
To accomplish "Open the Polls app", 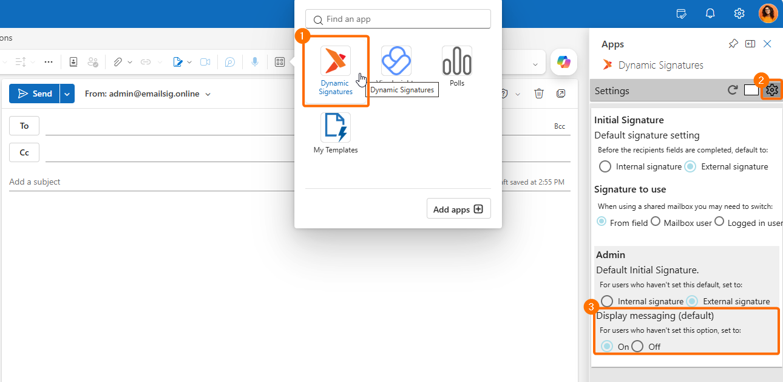I will (x=457, y=66).
